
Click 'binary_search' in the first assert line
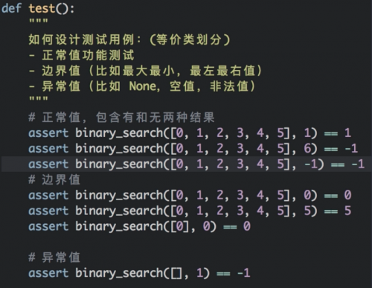pyautogui.click(x=119, y=133)
